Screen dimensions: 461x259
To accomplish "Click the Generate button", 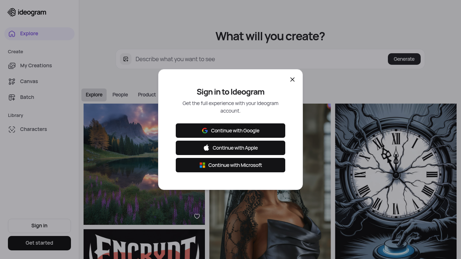I will point(404,59).
